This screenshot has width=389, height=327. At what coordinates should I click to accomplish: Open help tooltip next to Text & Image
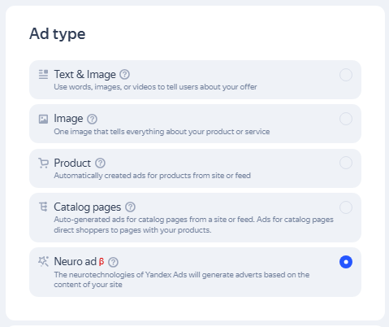point(124,75)
